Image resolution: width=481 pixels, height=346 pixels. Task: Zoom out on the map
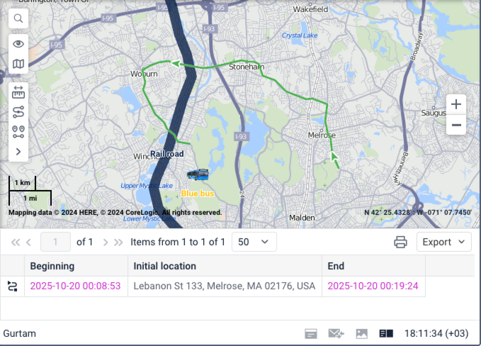tap(456, 125)
